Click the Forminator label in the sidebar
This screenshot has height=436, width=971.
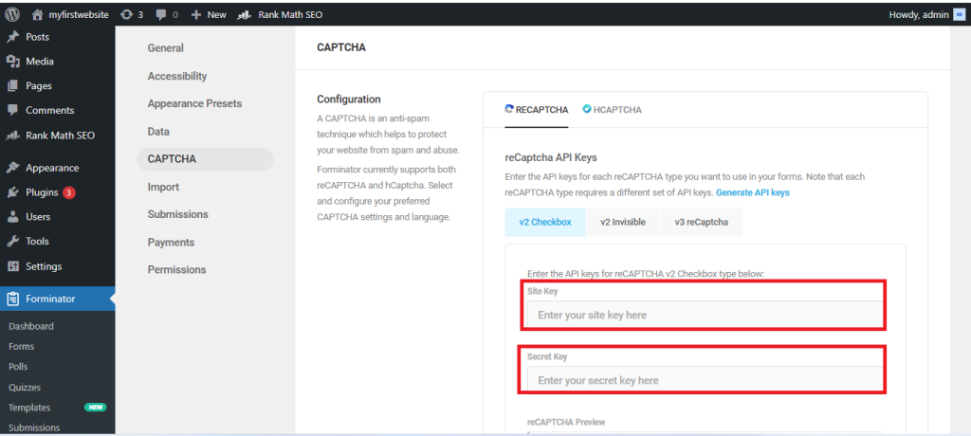pyautogui.click(x=50, y=299)
